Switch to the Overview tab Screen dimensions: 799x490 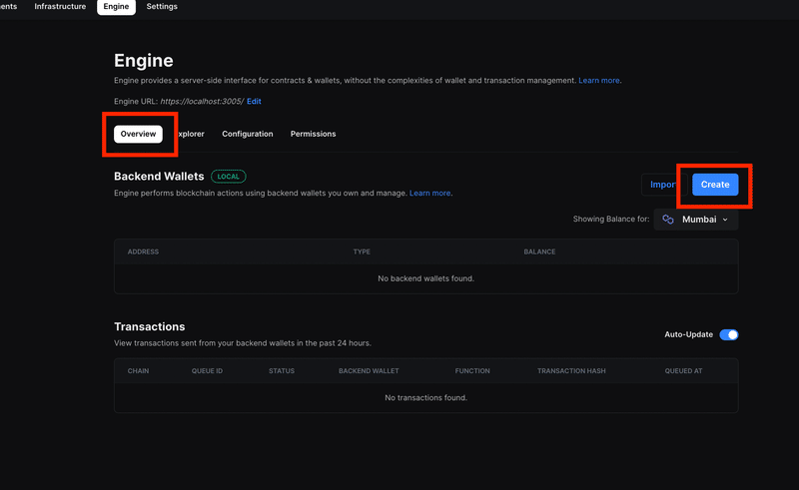pyautogui.click(x=138, y=134)
